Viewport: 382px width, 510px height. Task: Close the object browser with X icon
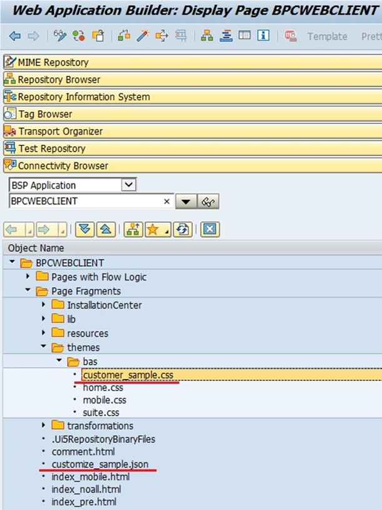click(210, 229)
